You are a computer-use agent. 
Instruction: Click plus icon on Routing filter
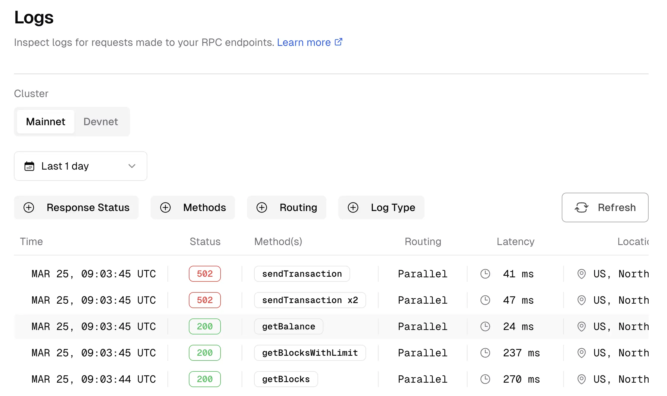[x=262, y=207]
